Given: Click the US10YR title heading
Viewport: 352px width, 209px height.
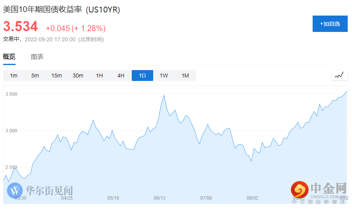Looking at the screenshot, I should coord(62,10).
